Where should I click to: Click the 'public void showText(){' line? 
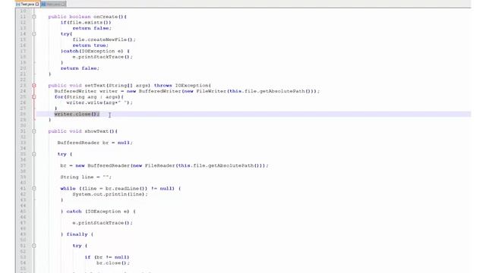tap(83, 131)
